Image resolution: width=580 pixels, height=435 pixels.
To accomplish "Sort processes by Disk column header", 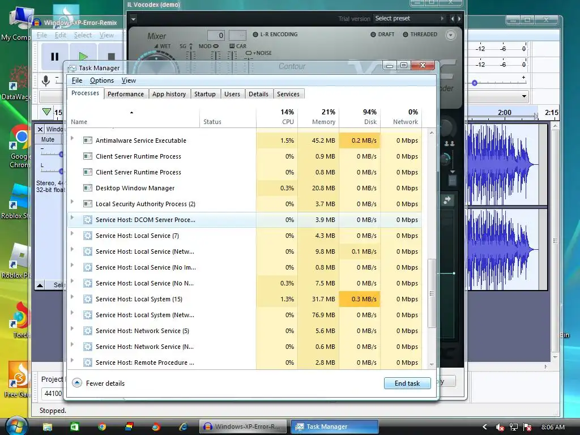I will (x=360, y=117).
